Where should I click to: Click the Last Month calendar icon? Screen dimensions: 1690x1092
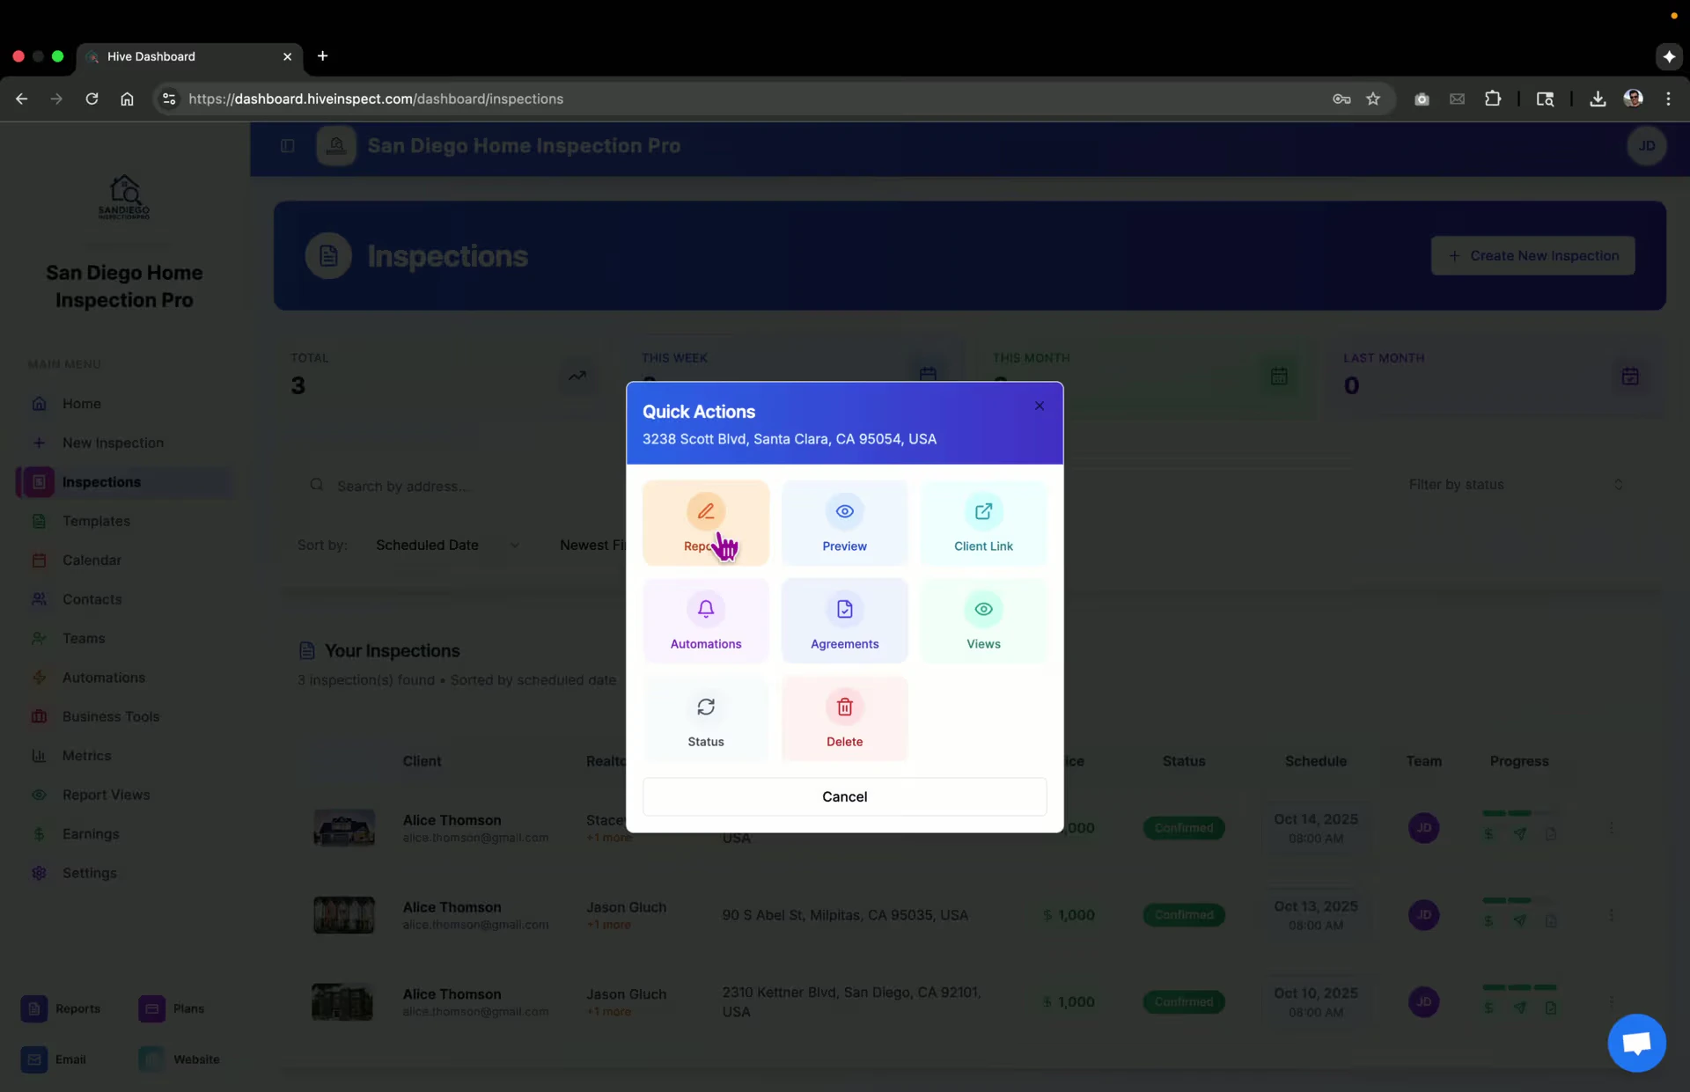[x=1630, y=377]
